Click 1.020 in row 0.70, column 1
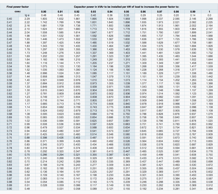The image size is (218, 194). pyautogui.click(x=209, y=121)
